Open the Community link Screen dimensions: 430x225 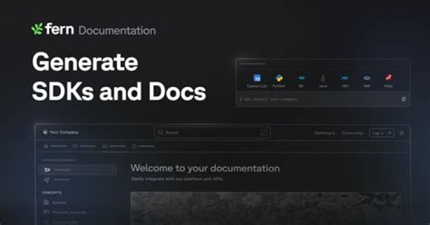(x=352, y=133)
